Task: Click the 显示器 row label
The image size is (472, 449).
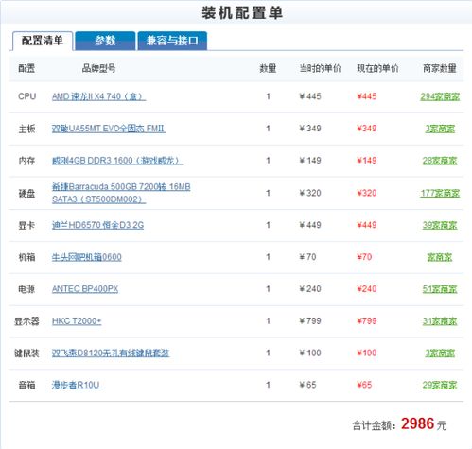Action: [26, 321]
